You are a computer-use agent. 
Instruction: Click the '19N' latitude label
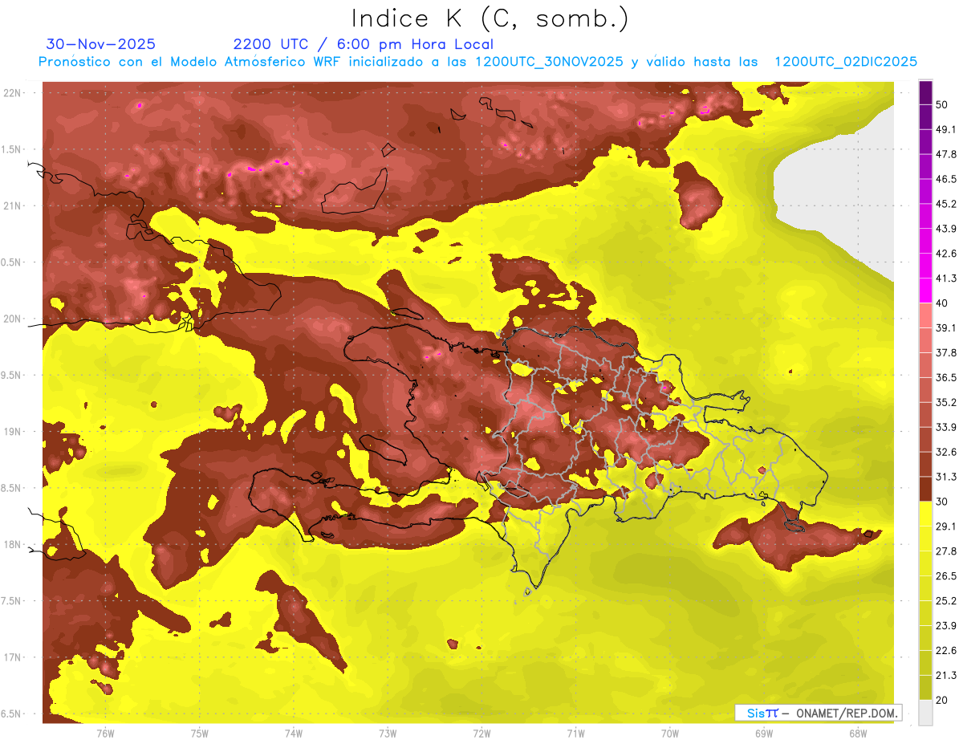13,432
